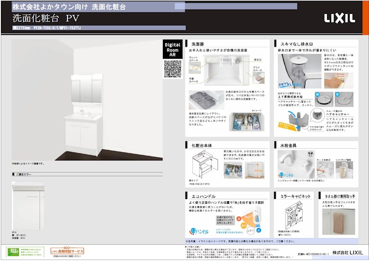Click the リフトアップ機能 cup photo
Image resolution: width=369 pixels, height=261 pixels.
(344, 170)
